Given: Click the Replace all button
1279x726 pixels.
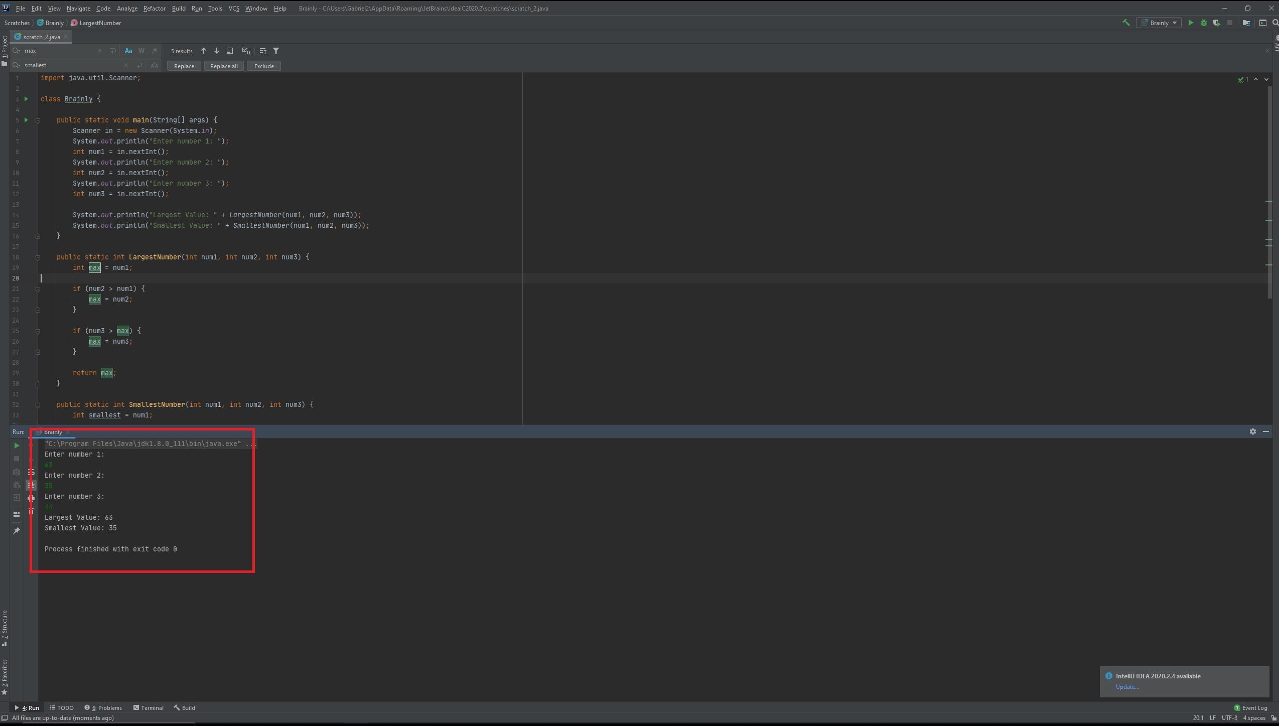Looking at the screenshot, I should pyautogui.click(x=224, y=66).
